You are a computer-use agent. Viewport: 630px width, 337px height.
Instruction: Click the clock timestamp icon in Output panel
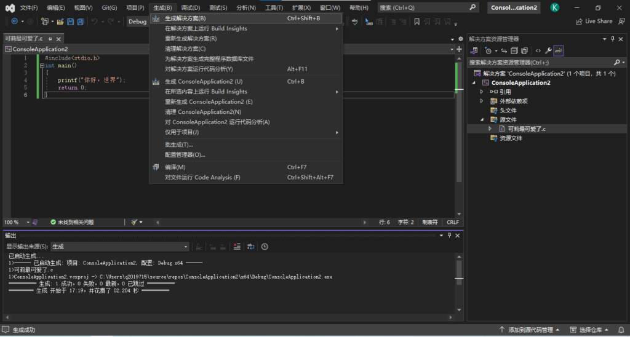[x=265, y=247]
